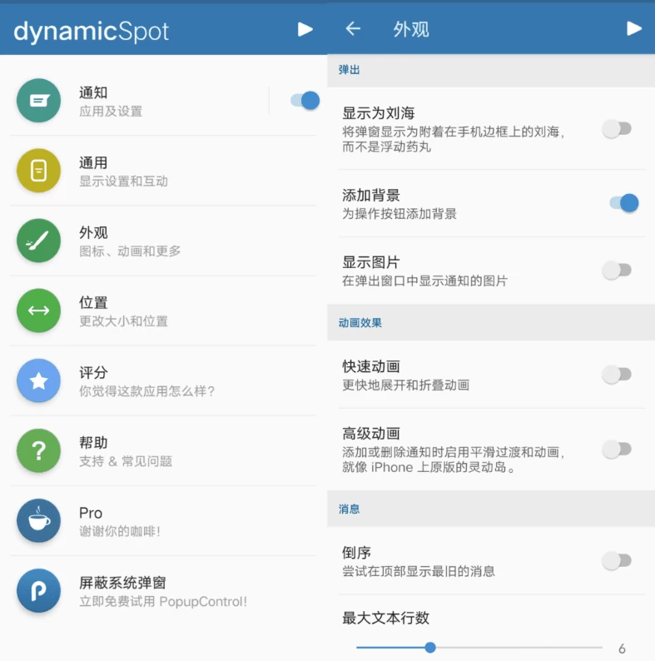Enable the 显示图片 switch

pyautogui.click(x=617, y=270)
